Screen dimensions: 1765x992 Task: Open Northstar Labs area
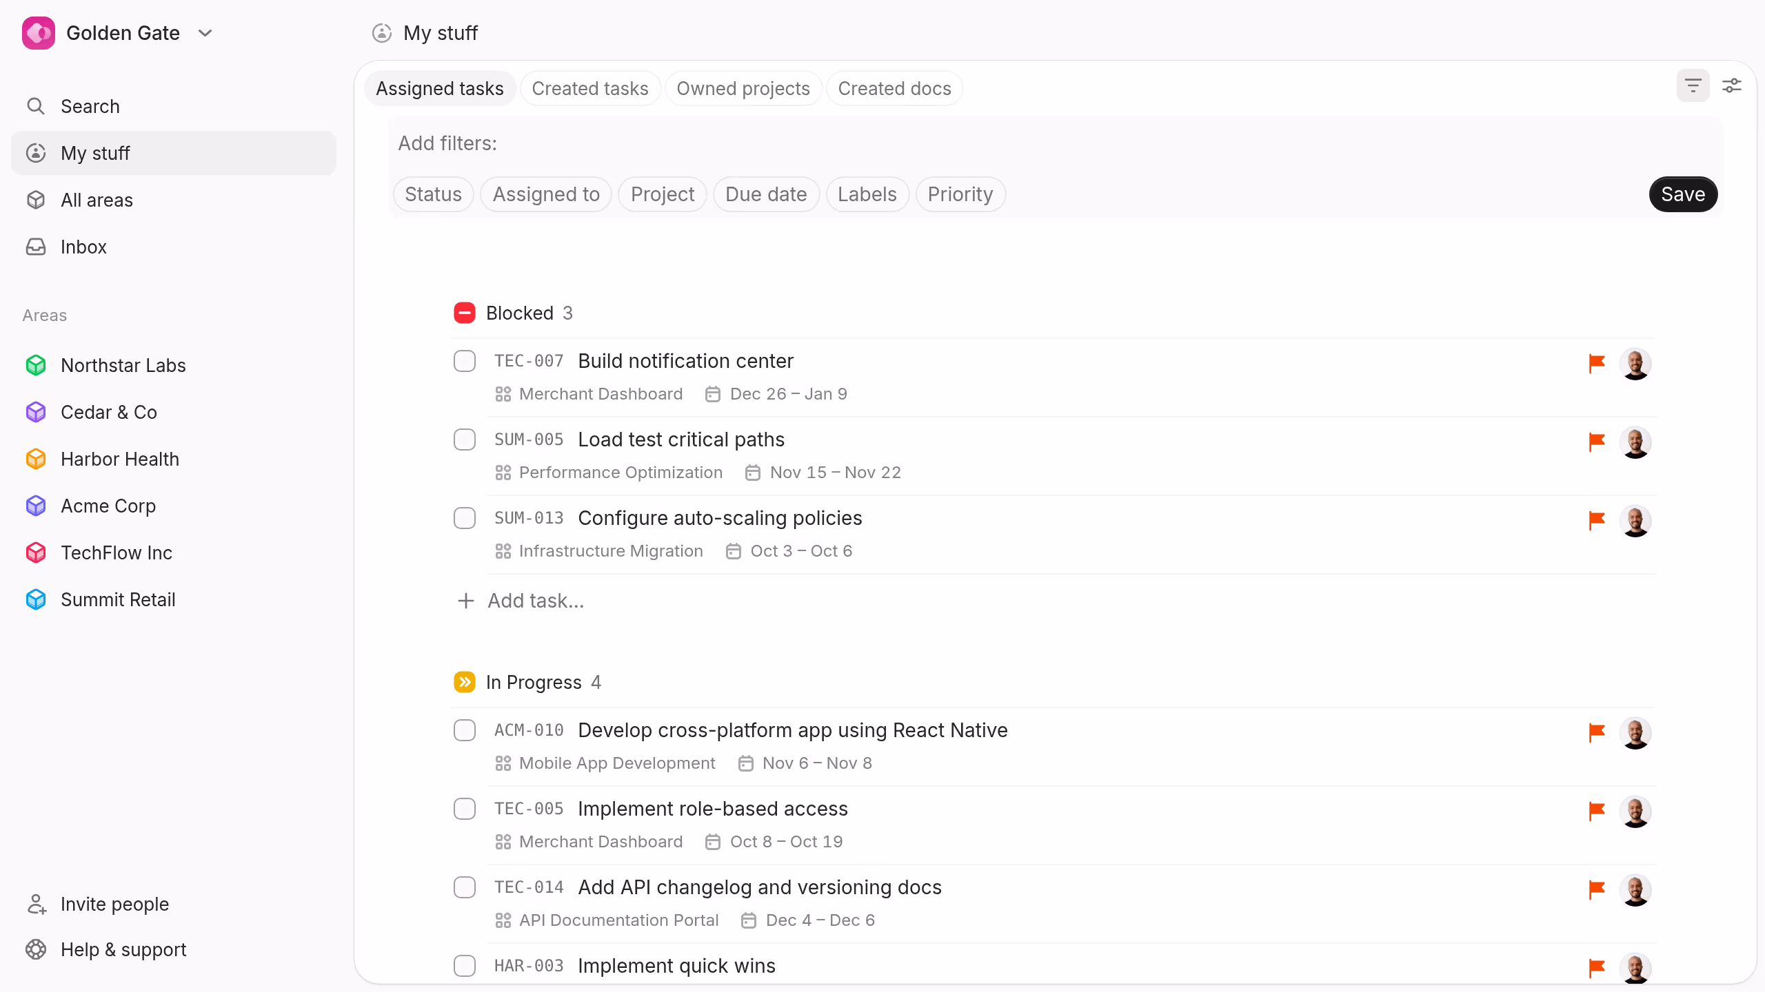point(174,365)
